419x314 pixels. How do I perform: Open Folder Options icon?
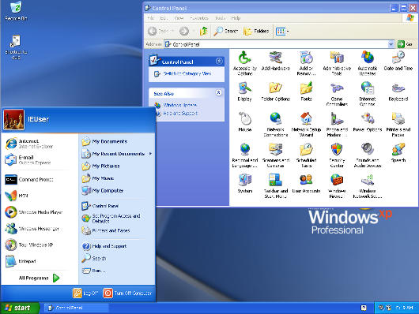click(275, 92)
